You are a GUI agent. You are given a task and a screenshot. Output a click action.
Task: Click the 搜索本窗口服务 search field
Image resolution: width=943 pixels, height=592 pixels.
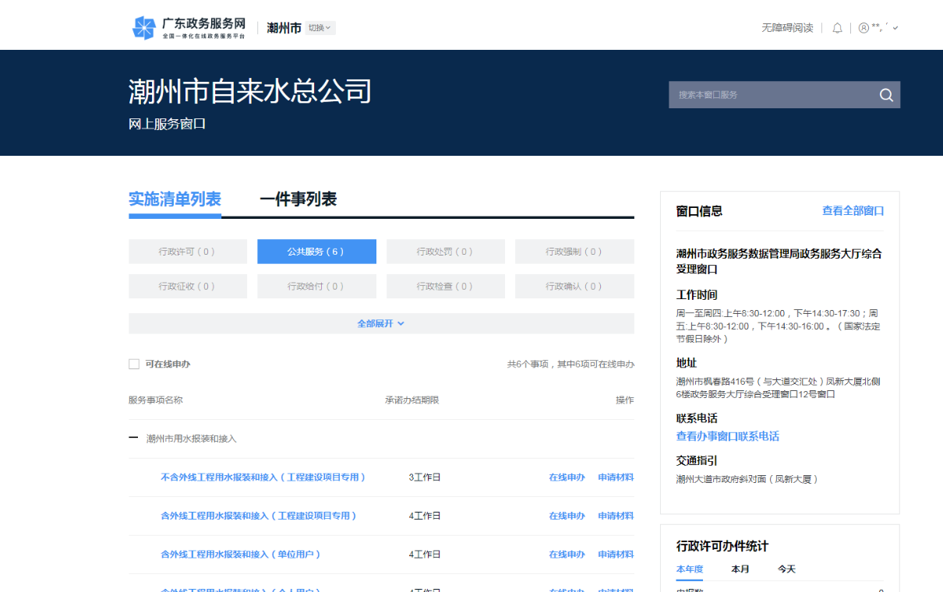click(770, 95)
